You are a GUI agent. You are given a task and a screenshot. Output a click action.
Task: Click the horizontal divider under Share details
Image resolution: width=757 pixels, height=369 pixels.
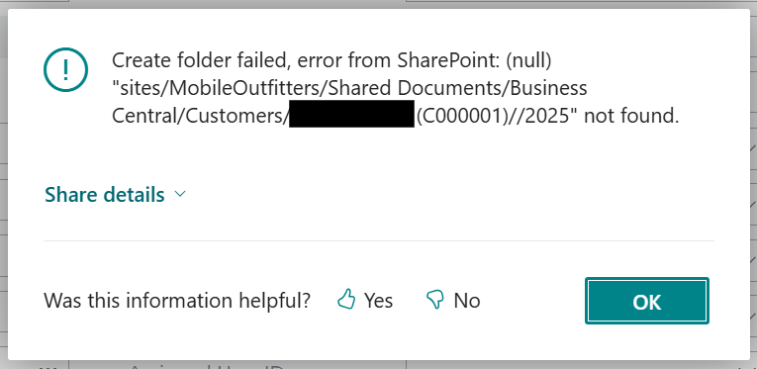click(x=378, y=240)
